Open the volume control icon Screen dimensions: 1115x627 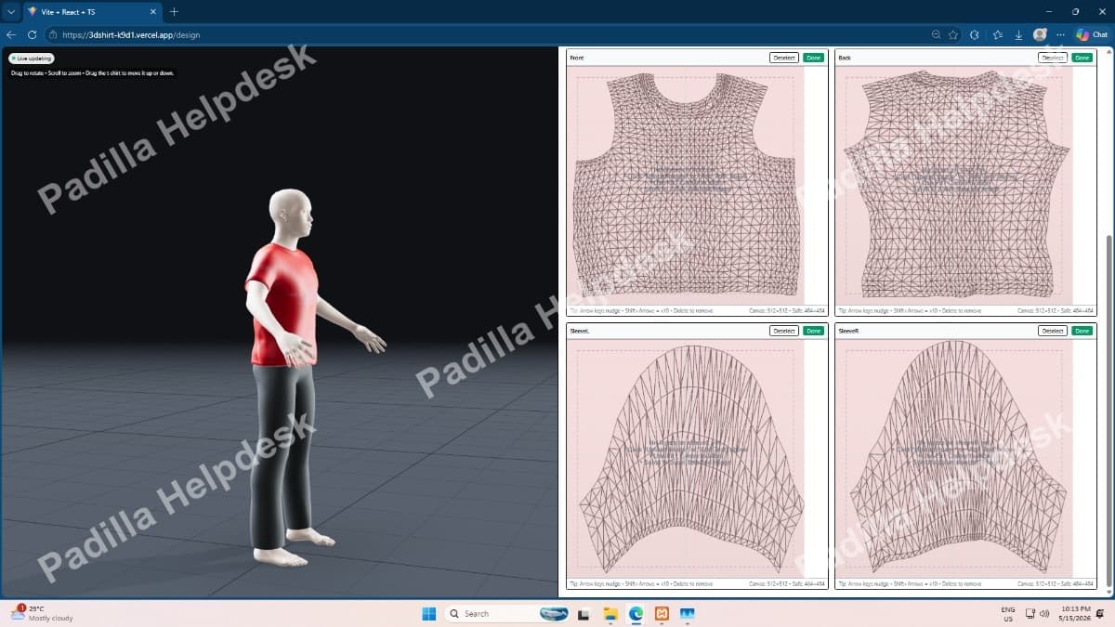(1044, 613)
